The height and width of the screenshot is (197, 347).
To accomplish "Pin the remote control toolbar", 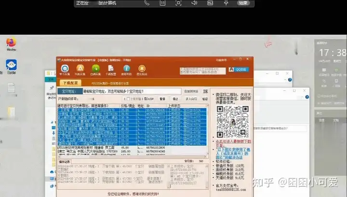I will tap(226, 3).
